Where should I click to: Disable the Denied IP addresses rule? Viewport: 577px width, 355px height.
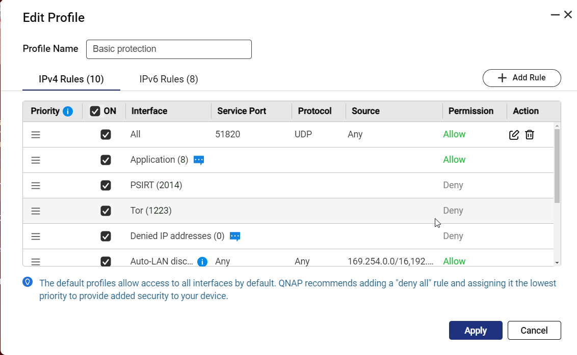coord(106,236)
